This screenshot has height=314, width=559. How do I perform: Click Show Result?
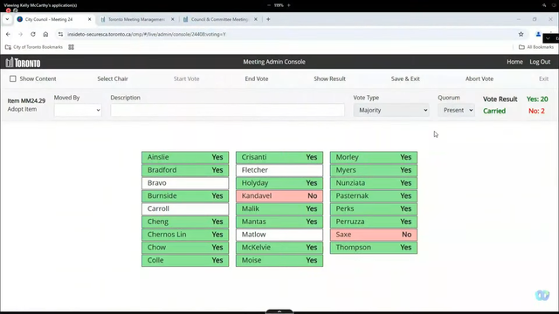tap(330, 78)
